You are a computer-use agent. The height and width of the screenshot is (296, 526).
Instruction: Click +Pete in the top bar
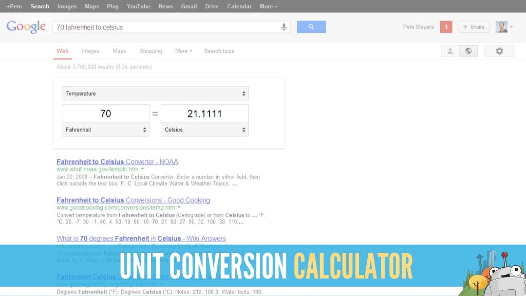[14, 6]
